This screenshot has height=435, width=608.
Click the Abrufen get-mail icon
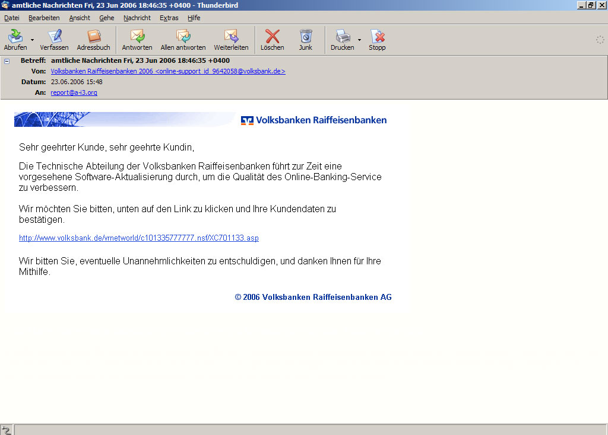[x=15, y=36]
